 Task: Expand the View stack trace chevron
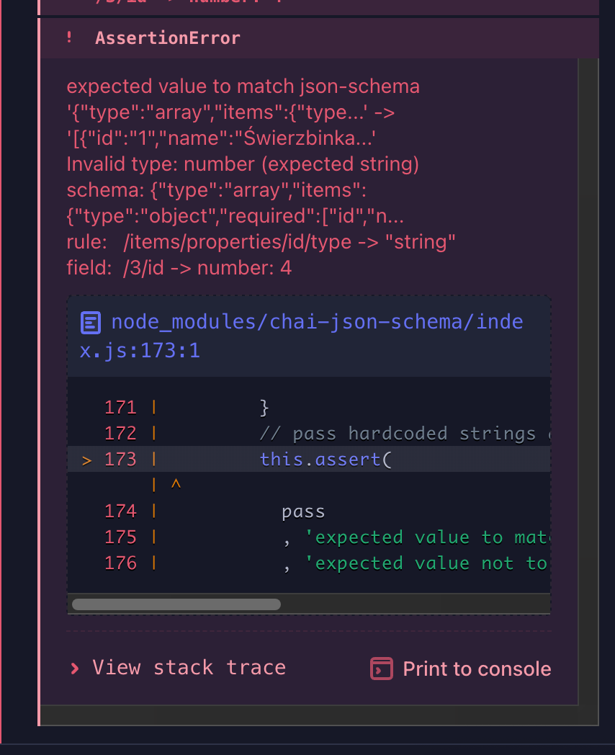tap(74, 669)
